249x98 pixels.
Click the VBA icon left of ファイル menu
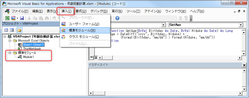click(x=7, y=11)
